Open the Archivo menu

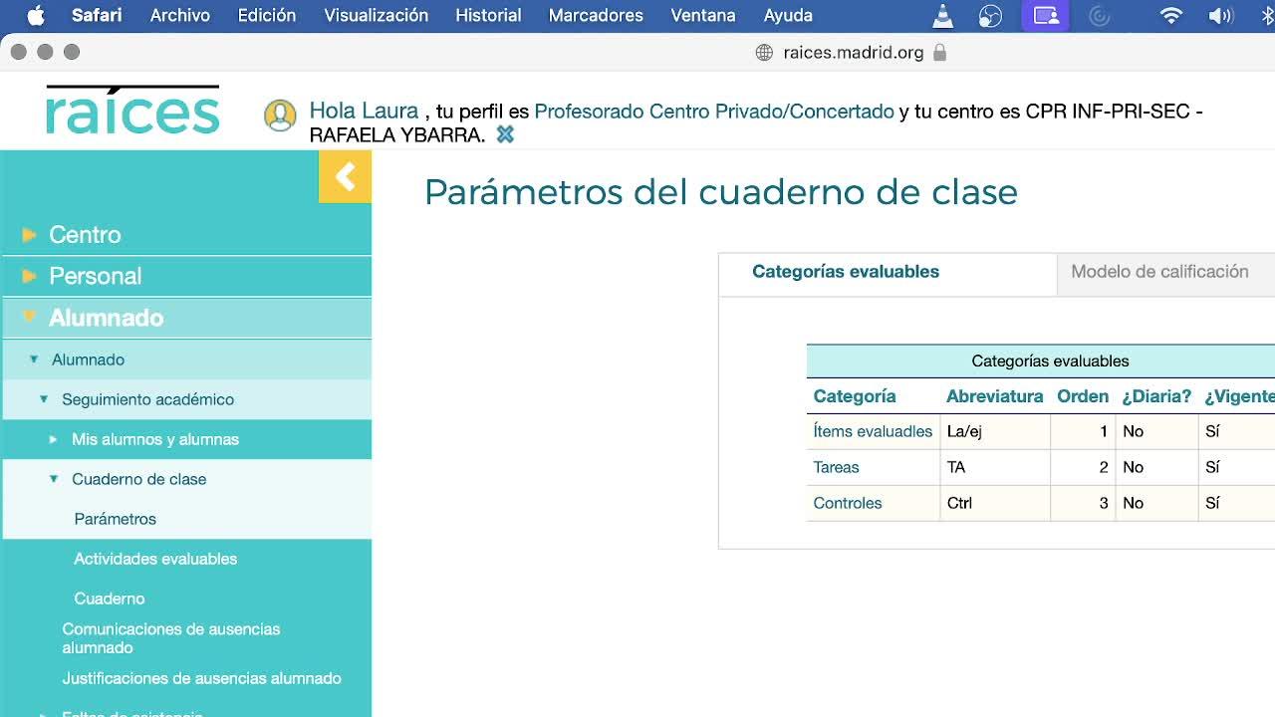(x=180, y=15)
